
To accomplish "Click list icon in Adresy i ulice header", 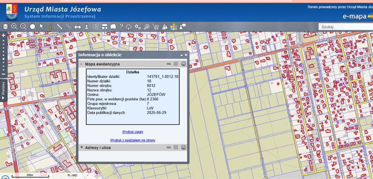I will (176, 147).
